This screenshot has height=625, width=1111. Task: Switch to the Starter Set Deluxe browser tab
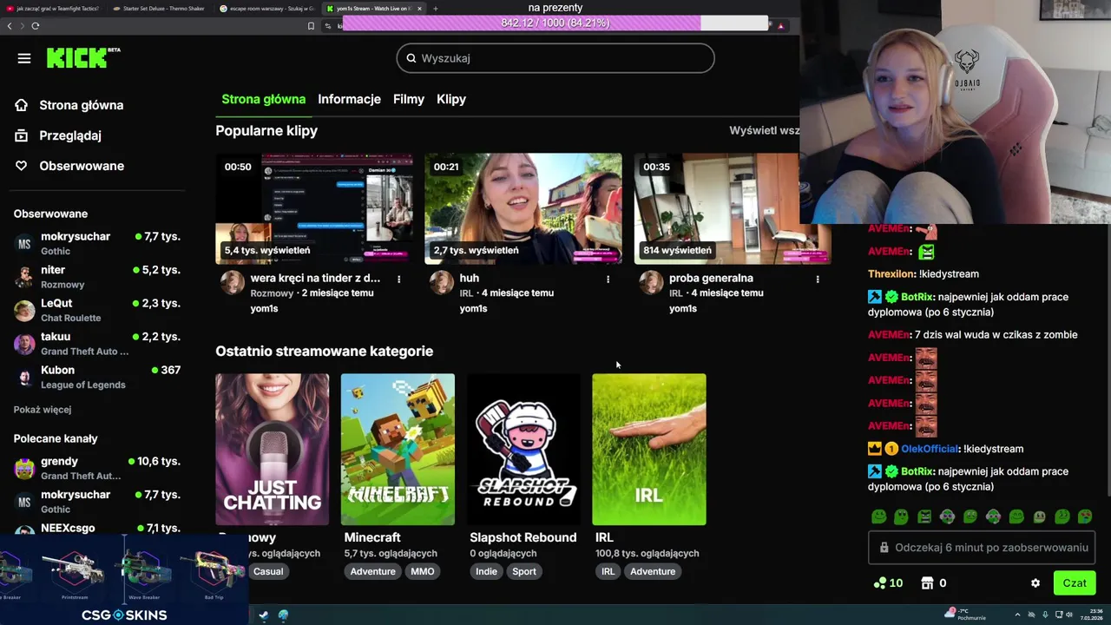click(160, 9)
